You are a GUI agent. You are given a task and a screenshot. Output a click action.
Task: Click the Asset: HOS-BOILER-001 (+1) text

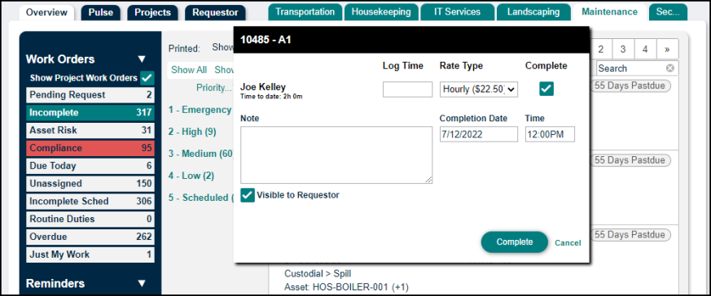[347, 286]
